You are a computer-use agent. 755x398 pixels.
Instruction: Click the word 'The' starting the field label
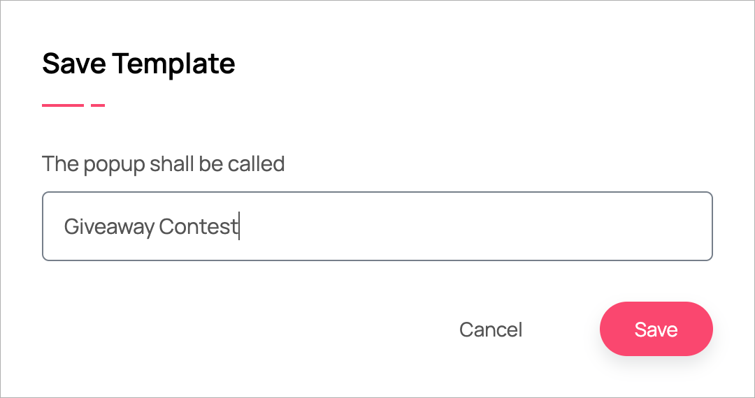60,164
